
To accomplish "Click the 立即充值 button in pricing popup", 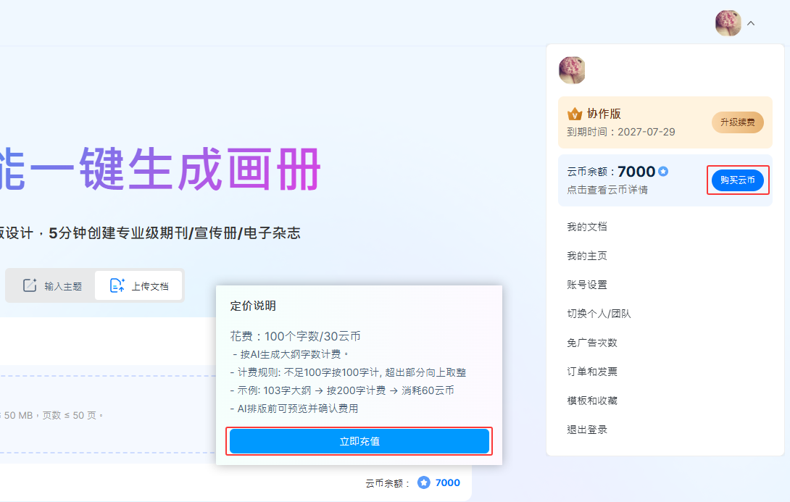I will tap(359, 441).
